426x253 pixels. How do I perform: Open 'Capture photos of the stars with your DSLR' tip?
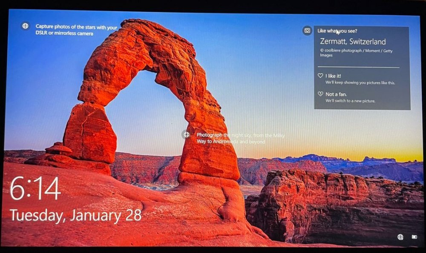pos(76,30)
